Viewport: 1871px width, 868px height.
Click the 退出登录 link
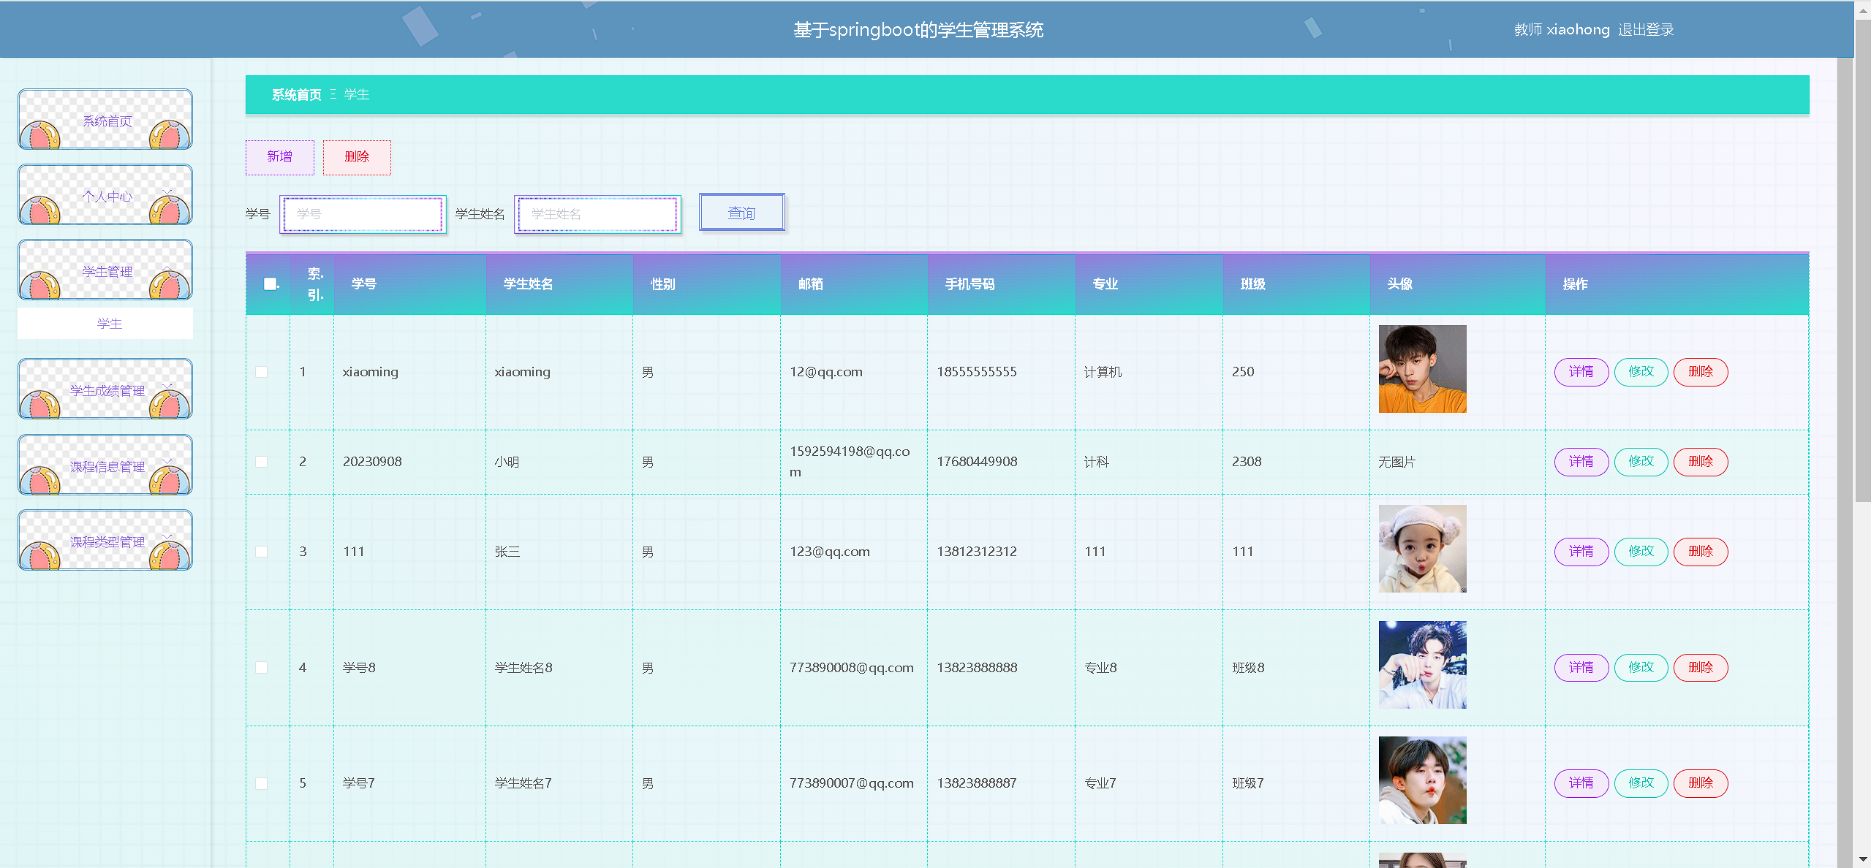tap(1646, 30)
